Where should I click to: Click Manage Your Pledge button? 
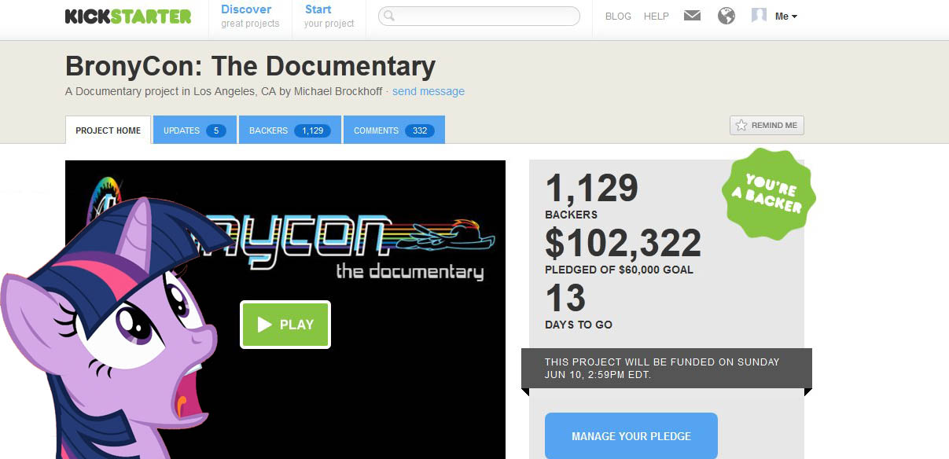click(x=631, y=436)
